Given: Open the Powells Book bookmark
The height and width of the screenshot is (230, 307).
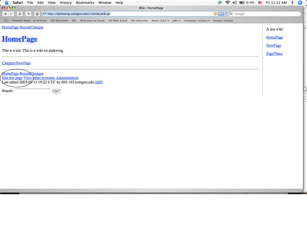Looking at the screenshot, I should (29, 20).
